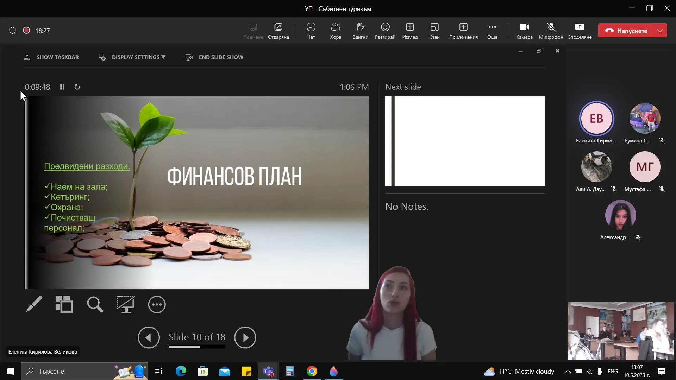Open Sticky Notes from taskbar

point(246,371)
